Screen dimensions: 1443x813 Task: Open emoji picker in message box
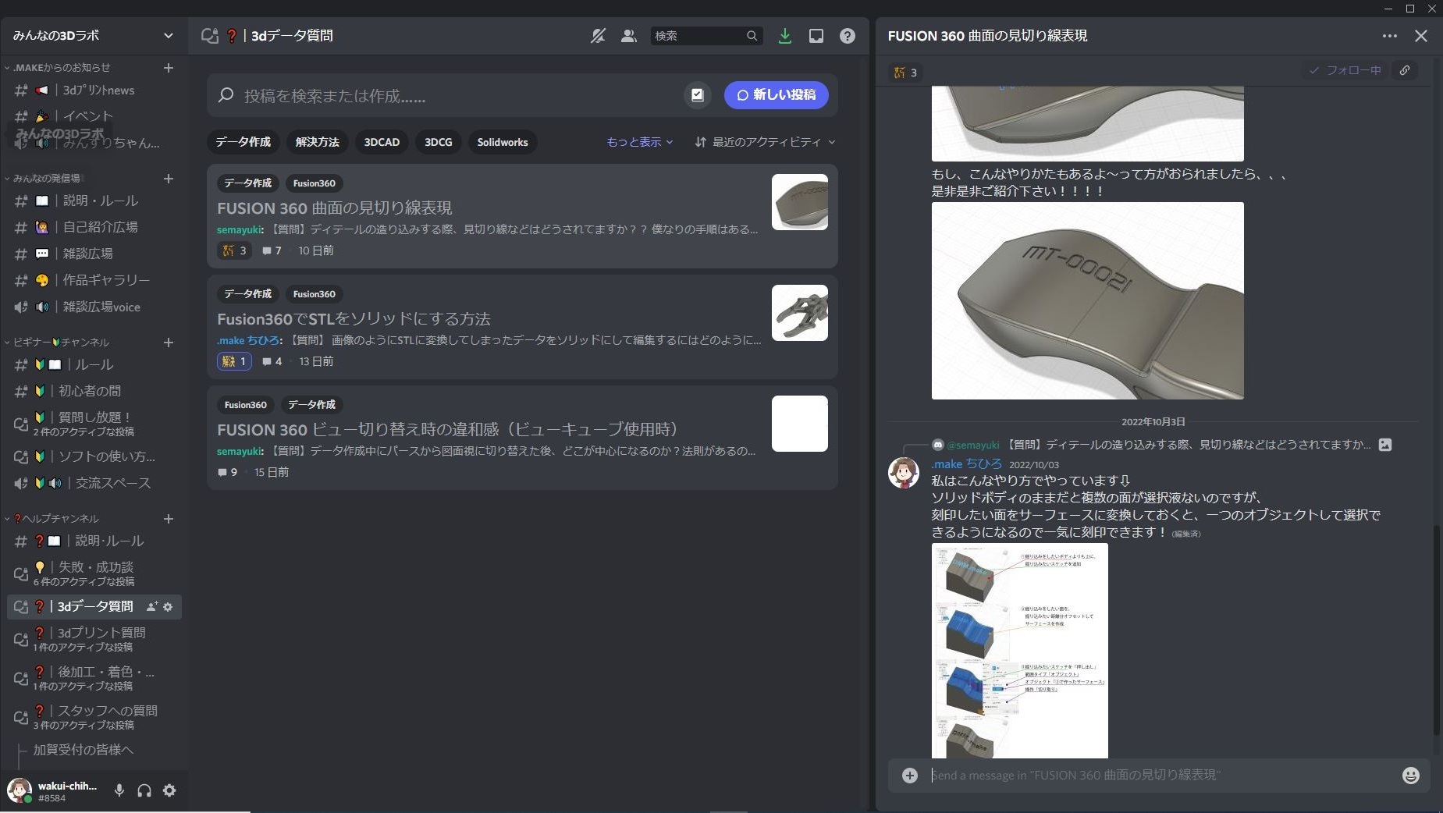1410,775
